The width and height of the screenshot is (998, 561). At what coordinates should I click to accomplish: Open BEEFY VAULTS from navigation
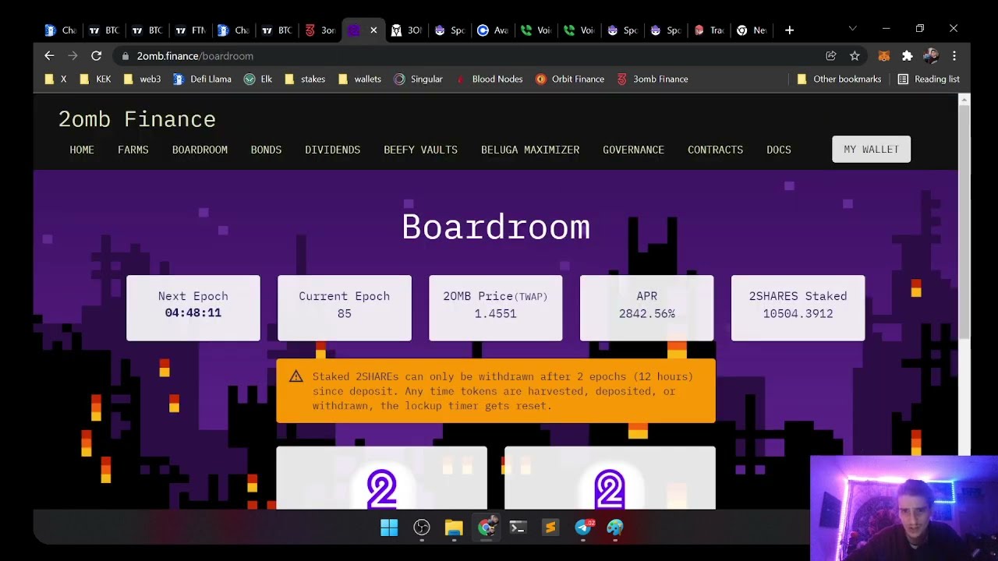point(420,150)
